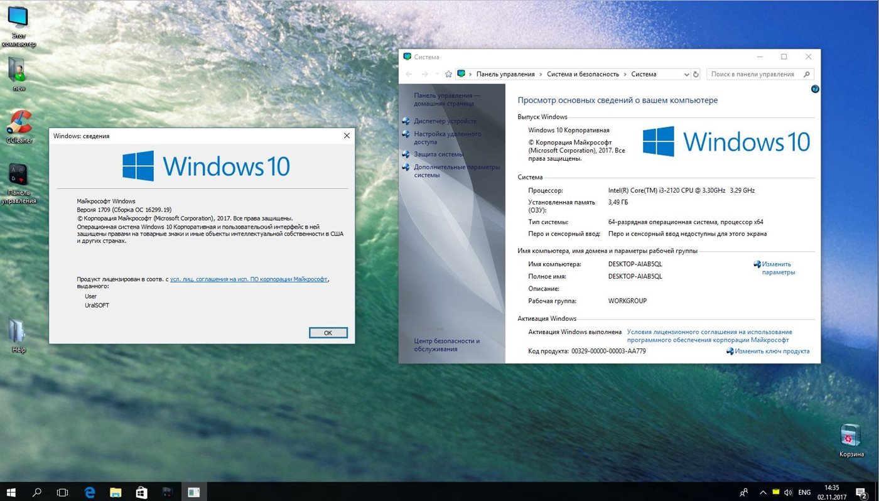Select the 3,49 ГБ memory value
This screenshot has height=501, width=879.
[x=618, y=202]
